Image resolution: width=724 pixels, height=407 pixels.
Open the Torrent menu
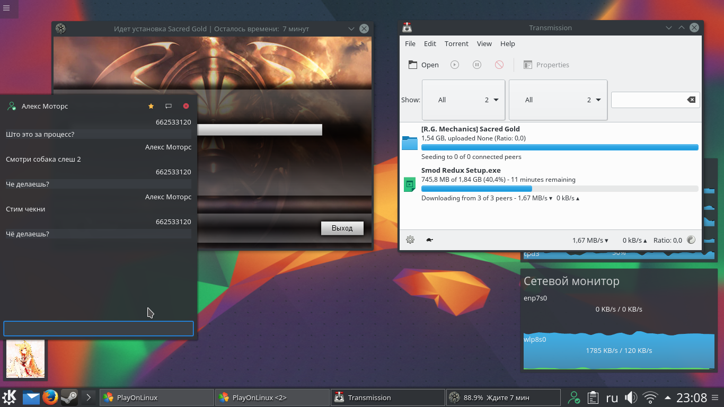click(x=456, y=43)
